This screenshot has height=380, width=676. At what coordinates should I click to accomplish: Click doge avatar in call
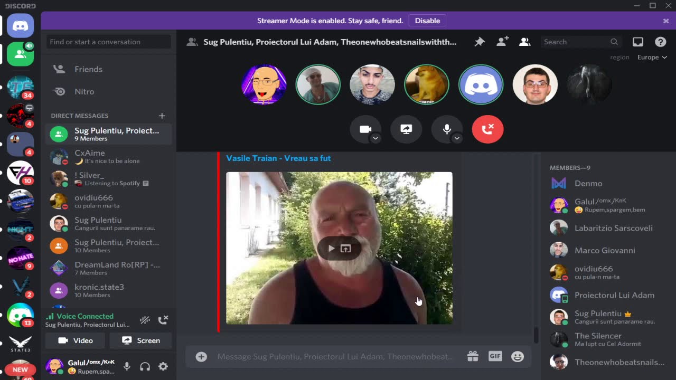pos(426,84)
